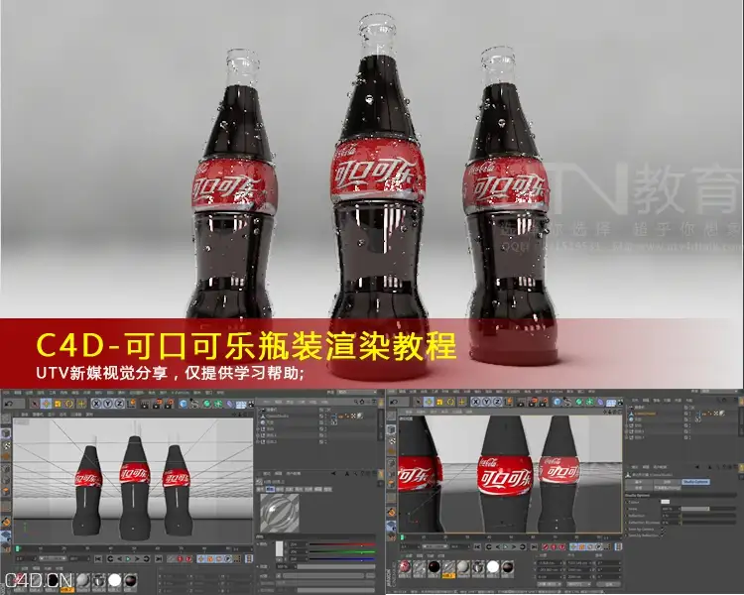
Task: Click Render to Picture Viewer in right C4D window
Action: click(x=533, y=402)
